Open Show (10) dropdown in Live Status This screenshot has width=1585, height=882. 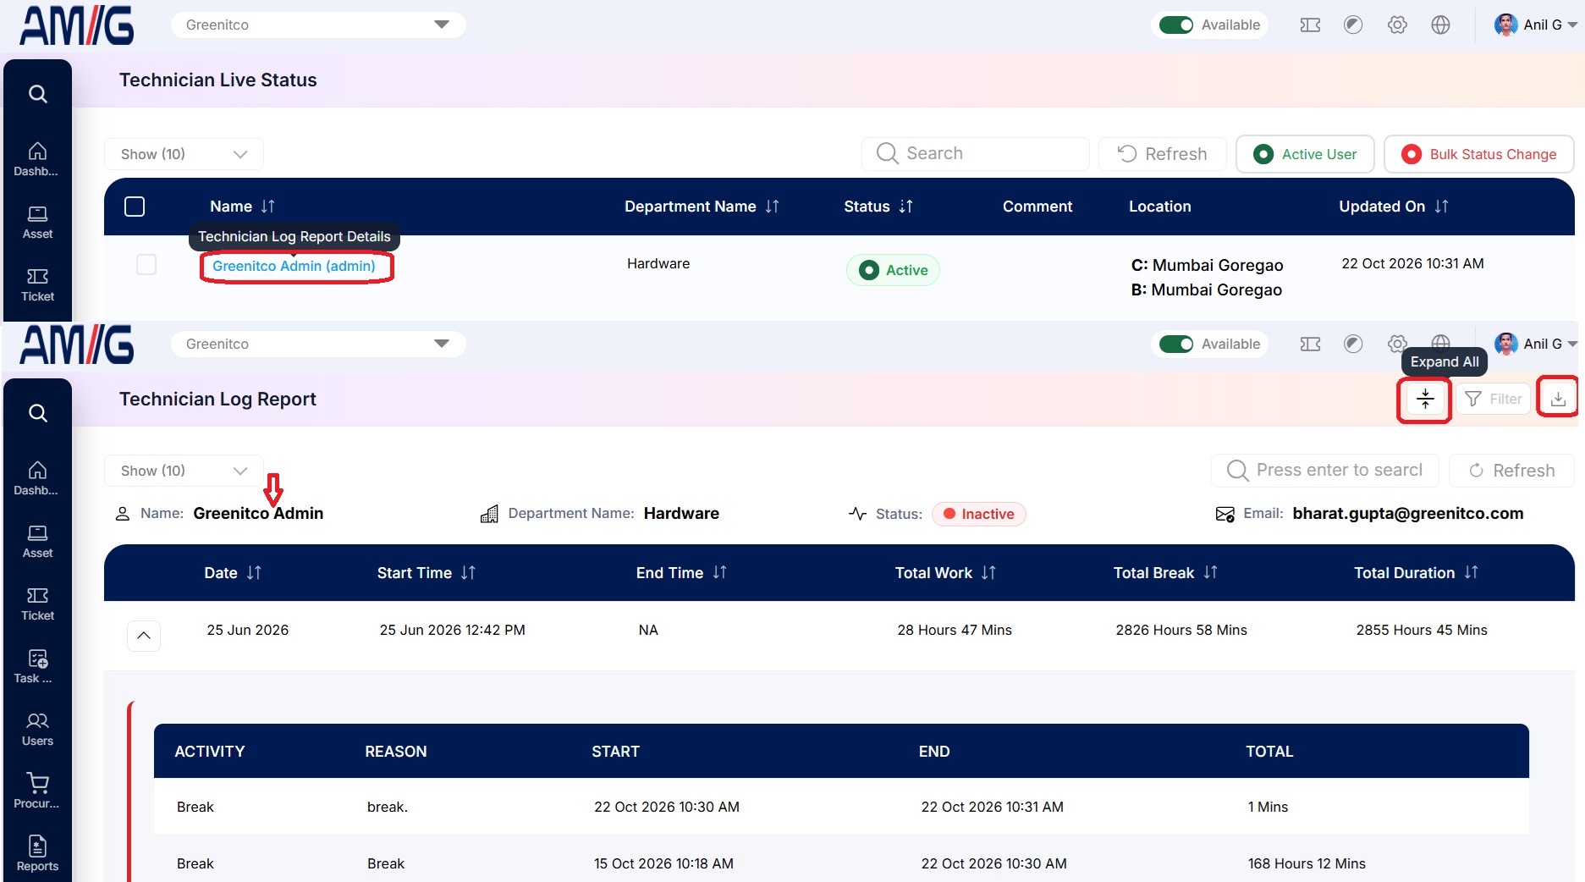coord(184,154)
